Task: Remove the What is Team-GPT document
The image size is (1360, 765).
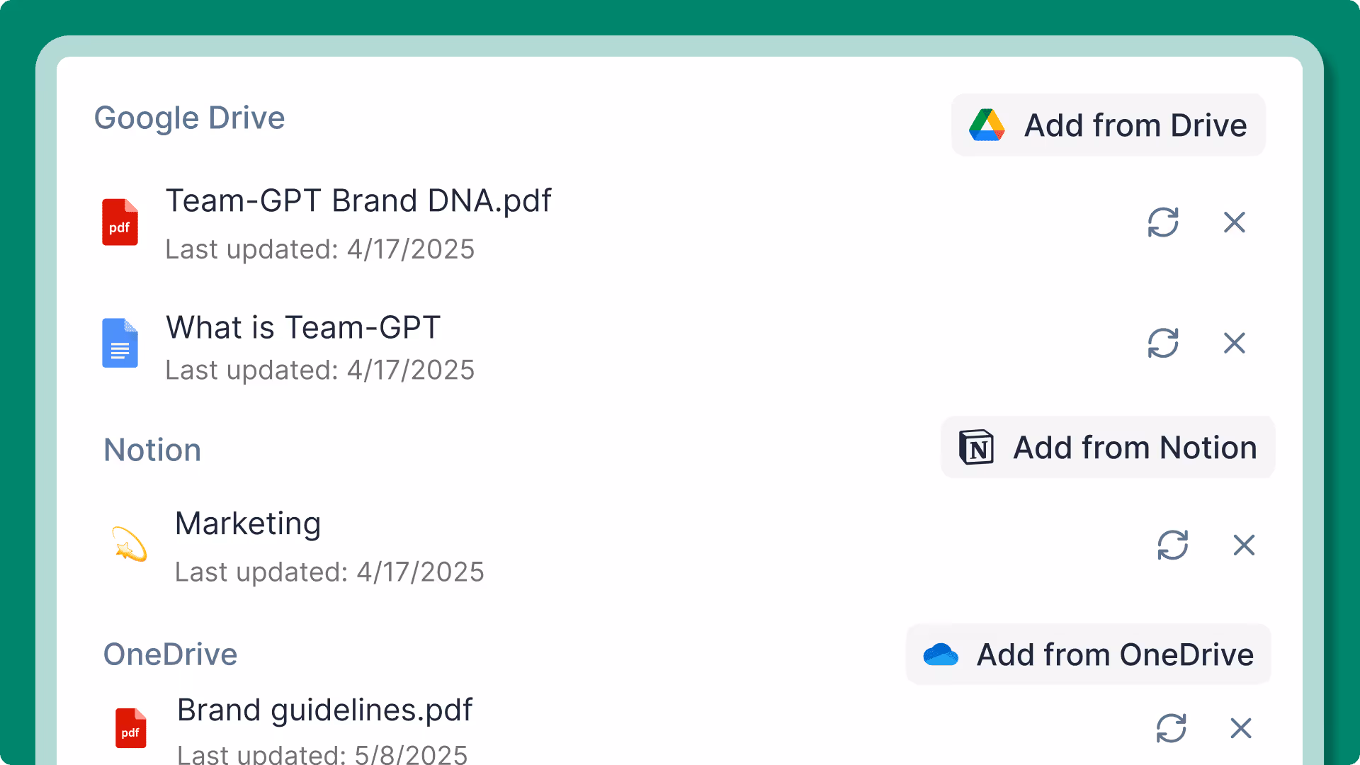Action: pos(1235,343)
